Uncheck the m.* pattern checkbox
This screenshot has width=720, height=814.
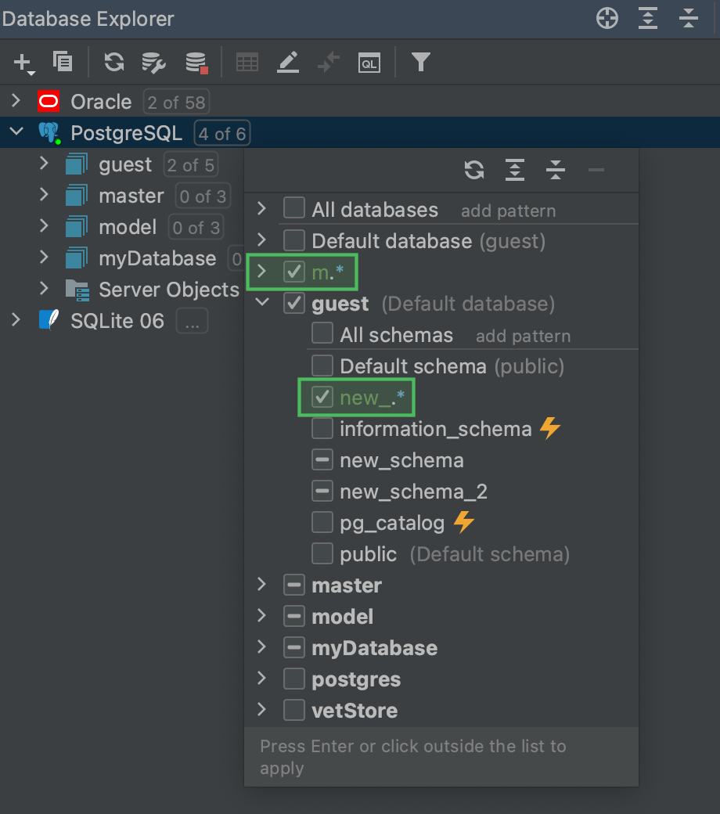pyautogui.click(x=293, y=272)
